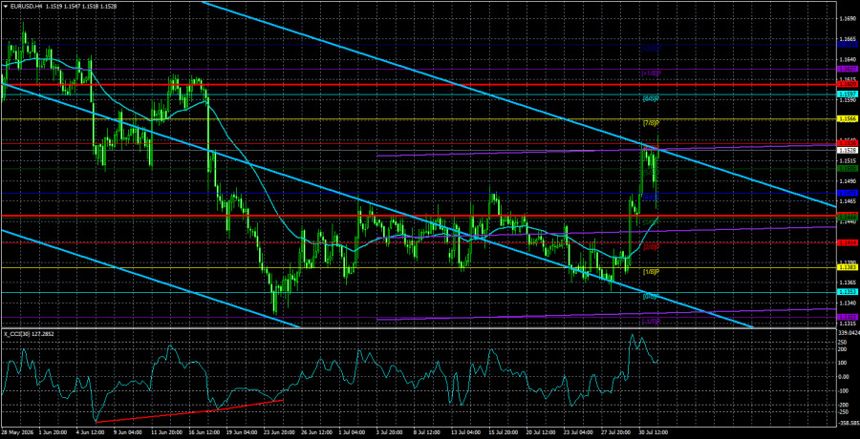The width and height of the screenshot is (860, 439).
Task: Click the 1.1690 price scale value
Action: (848, 19)
